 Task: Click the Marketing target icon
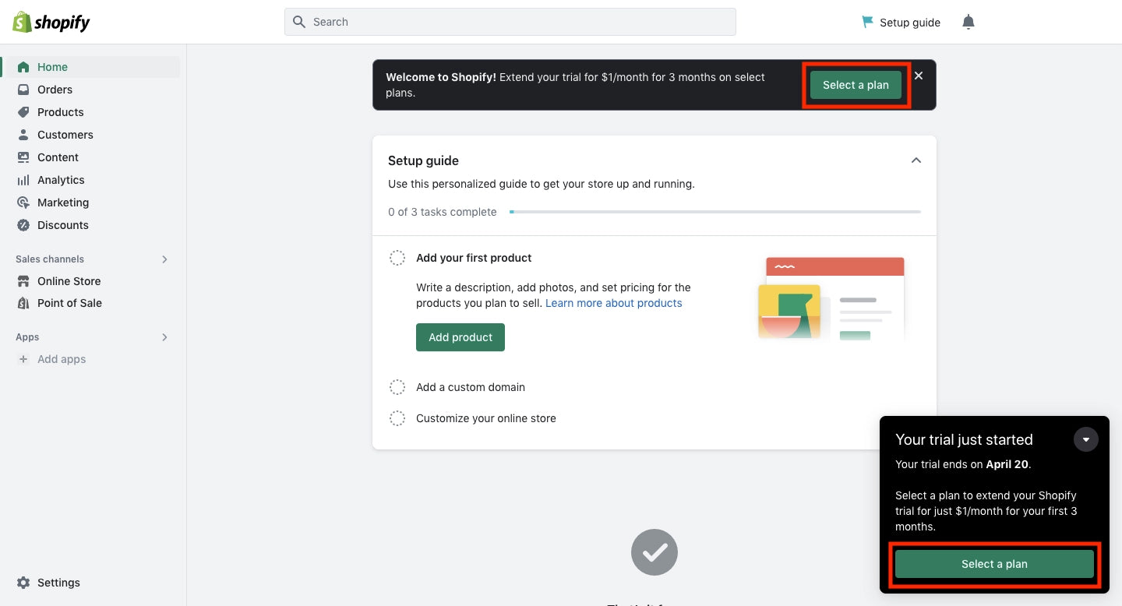(23, 203)
